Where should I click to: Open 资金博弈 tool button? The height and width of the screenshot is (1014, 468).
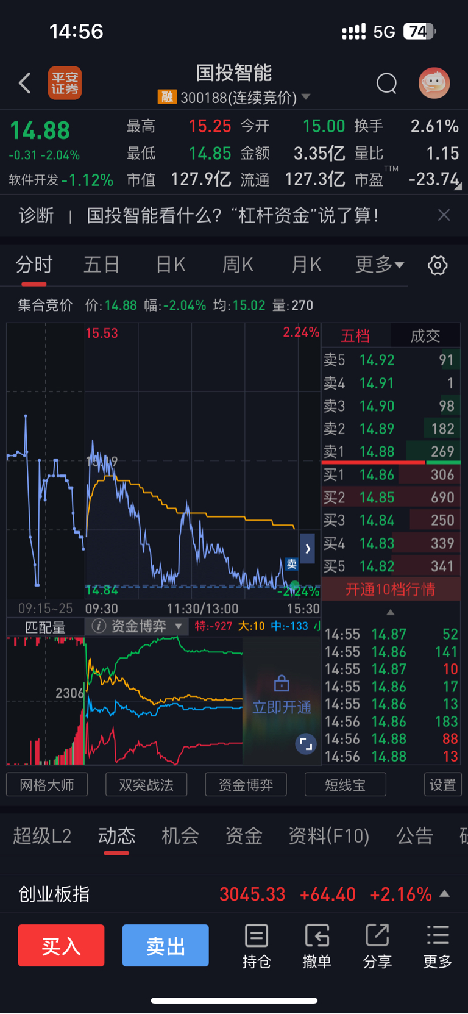(x=246, y=785)
